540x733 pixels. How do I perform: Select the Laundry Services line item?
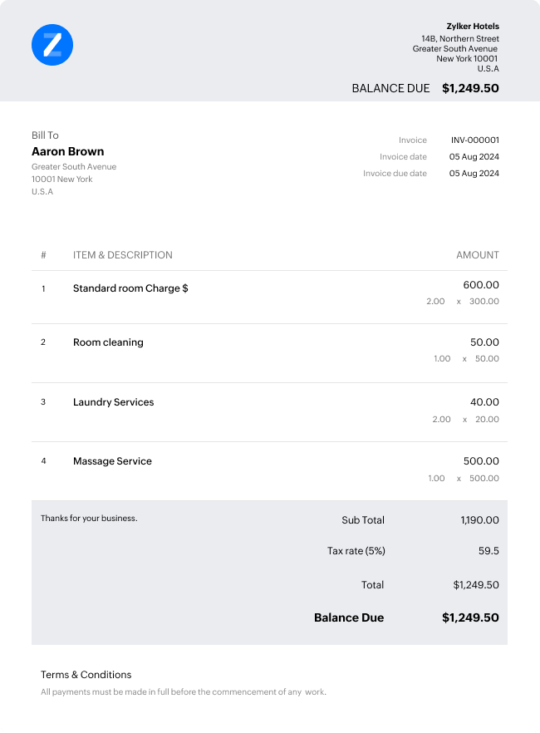pos(113,402)
